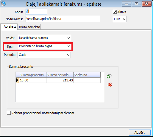Click into the Kods input field
153x137 pixels.
pos(36,12)
